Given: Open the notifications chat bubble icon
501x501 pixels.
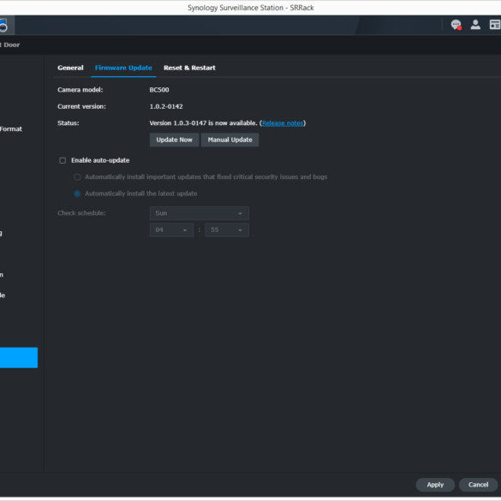Looking at the screenshot, I should point(456,25).
